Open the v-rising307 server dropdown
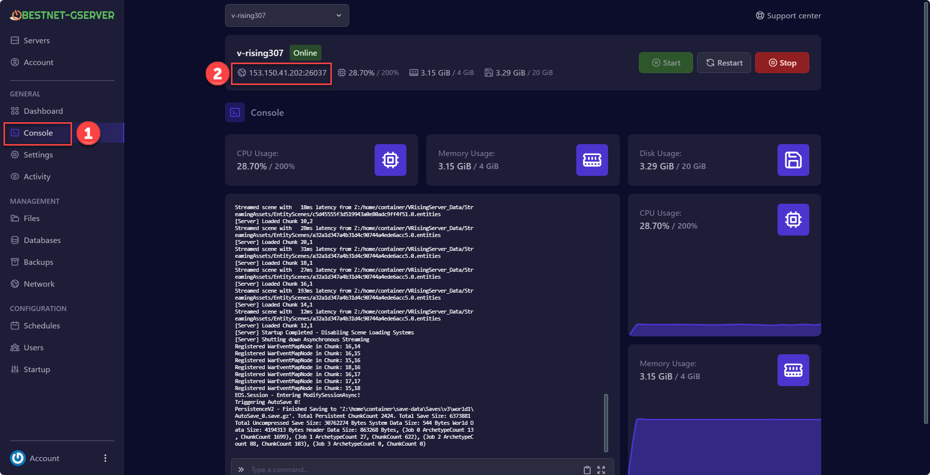930x475 pixels. (287, 15)
